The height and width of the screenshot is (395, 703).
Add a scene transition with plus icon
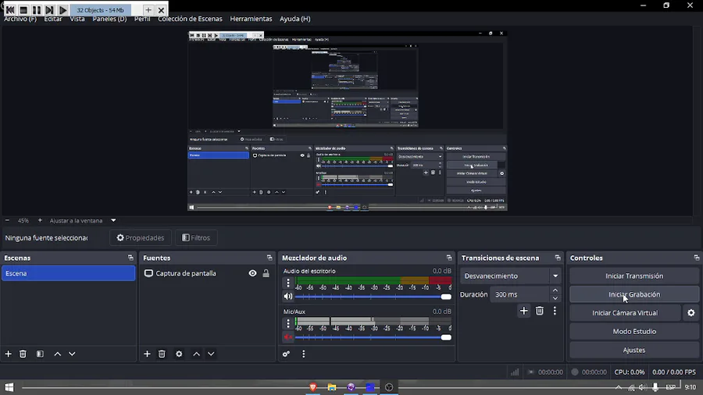(523, 311)
